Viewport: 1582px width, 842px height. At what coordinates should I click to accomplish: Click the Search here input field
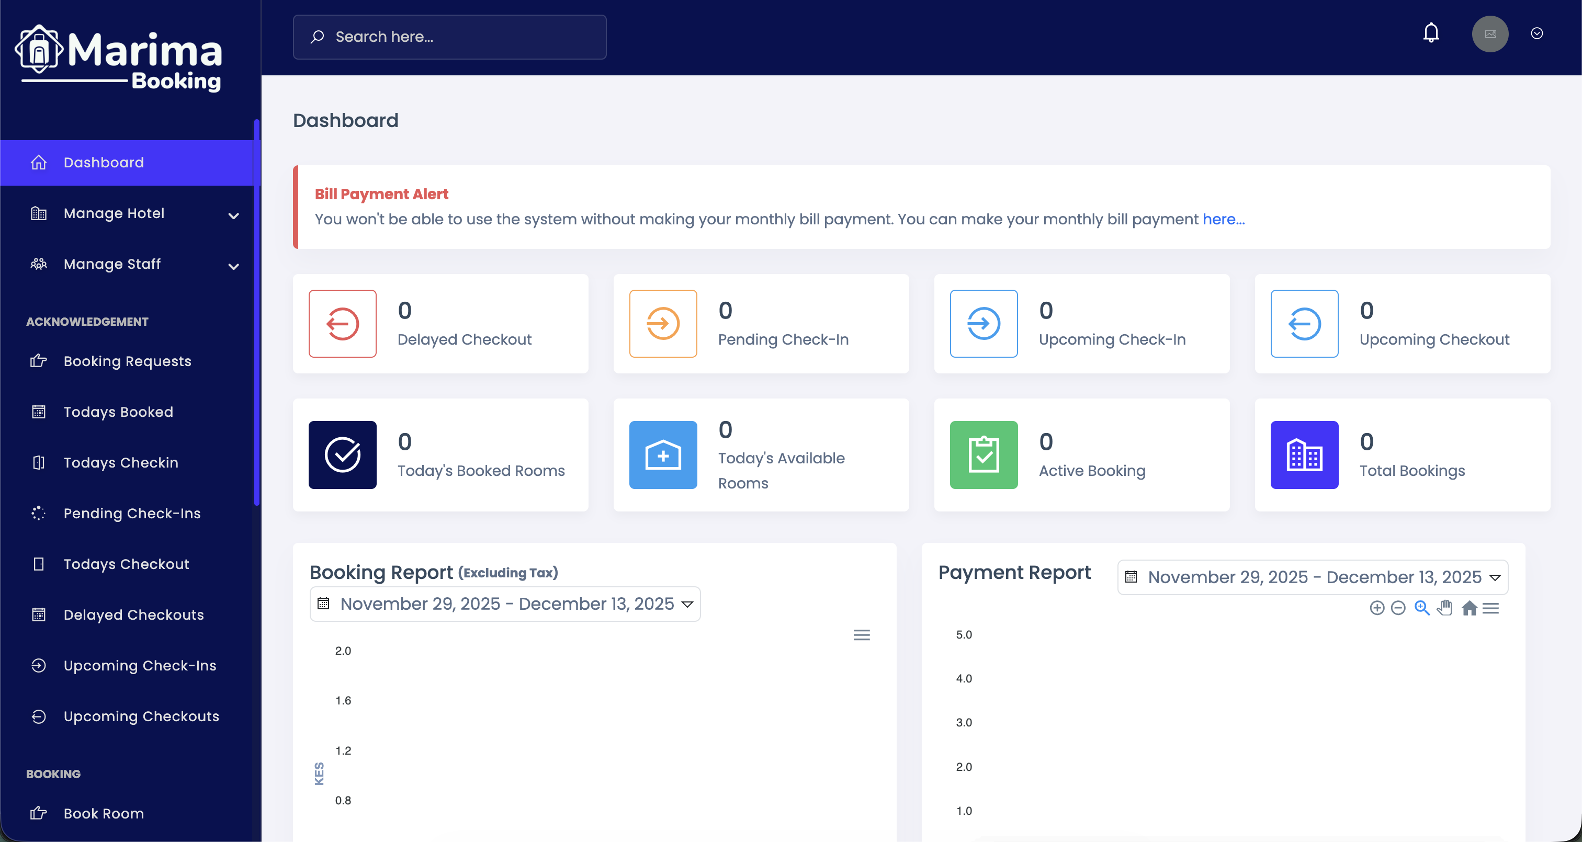[x=449, y=37]
